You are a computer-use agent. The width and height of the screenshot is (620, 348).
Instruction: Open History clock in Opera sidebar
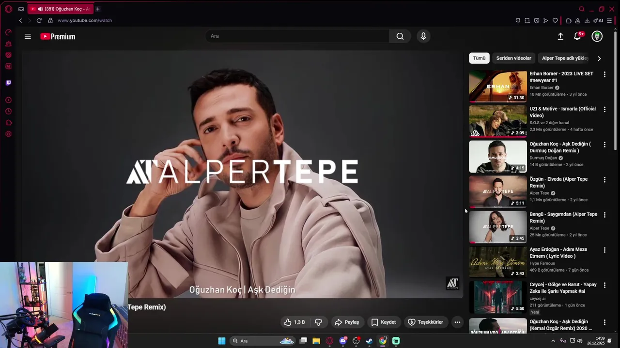click(8, 112)
